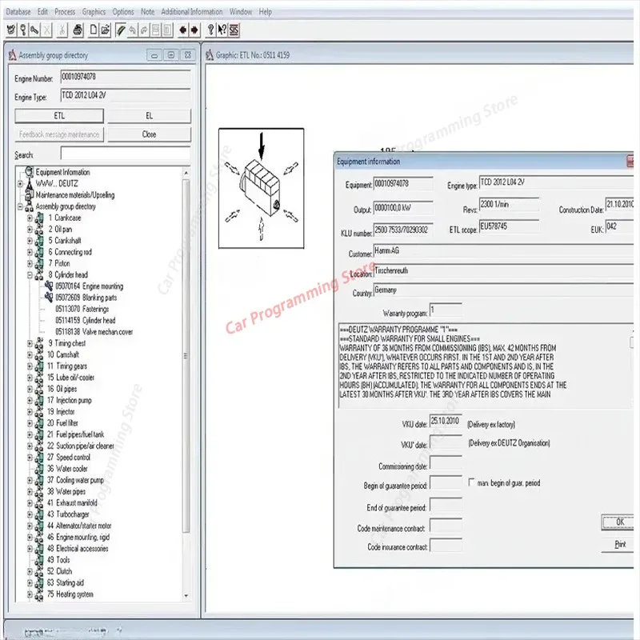Select the 44 Alternator/starter motor row

(79, 526)
